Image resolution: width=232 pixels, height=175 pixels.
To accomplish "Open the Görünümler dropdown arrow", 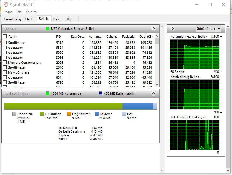I will pyautogui.click(x=219, y=29).
